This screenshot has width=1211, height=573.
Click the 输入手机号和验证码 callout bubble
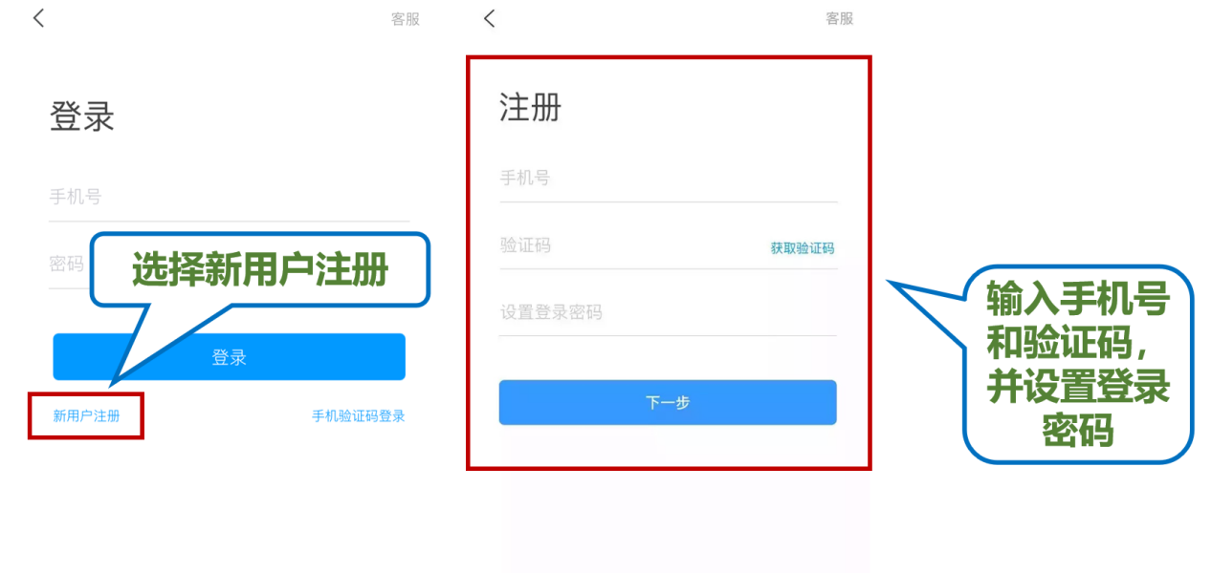coord(1078,365)
